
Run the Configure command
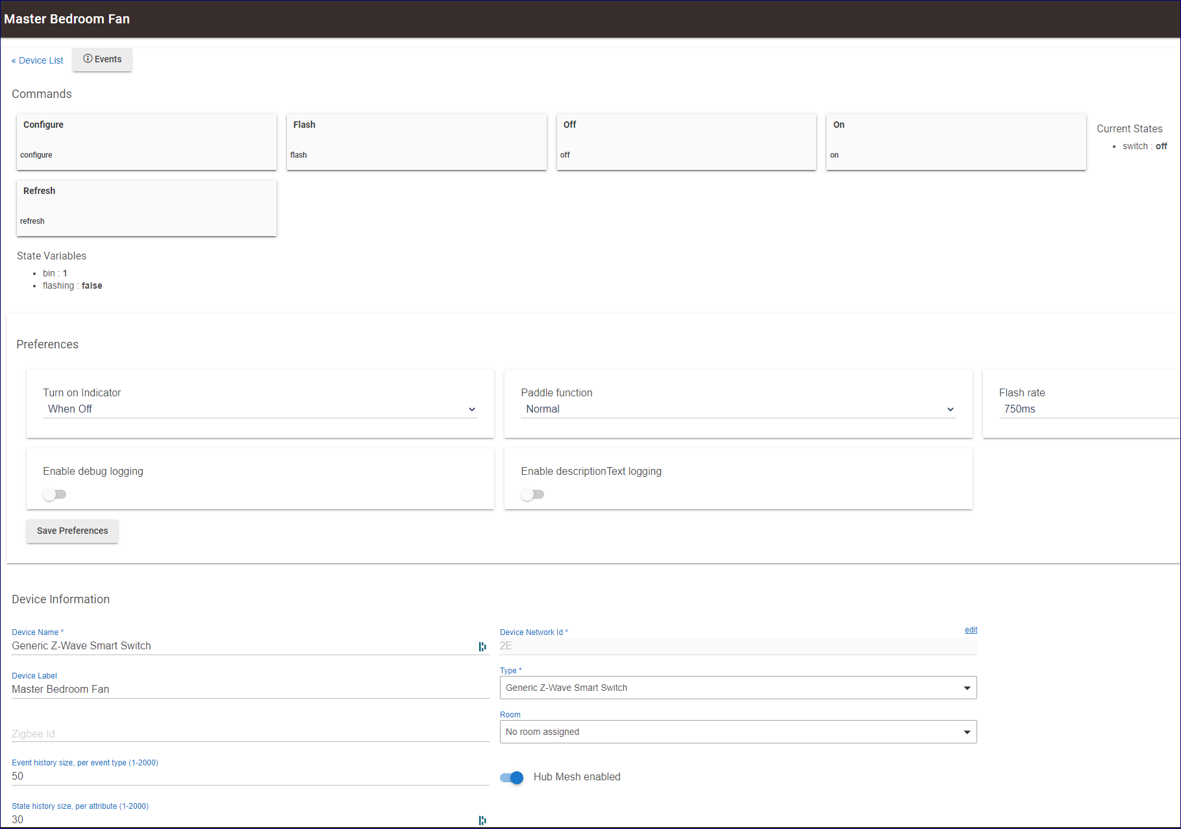click(x=147, y=142)
